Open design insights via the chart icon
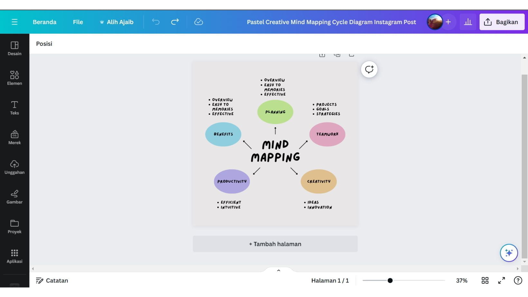Image resolution: width=528 pixels, height=297 pixels. pyautogui.click(x=468, y=22)
